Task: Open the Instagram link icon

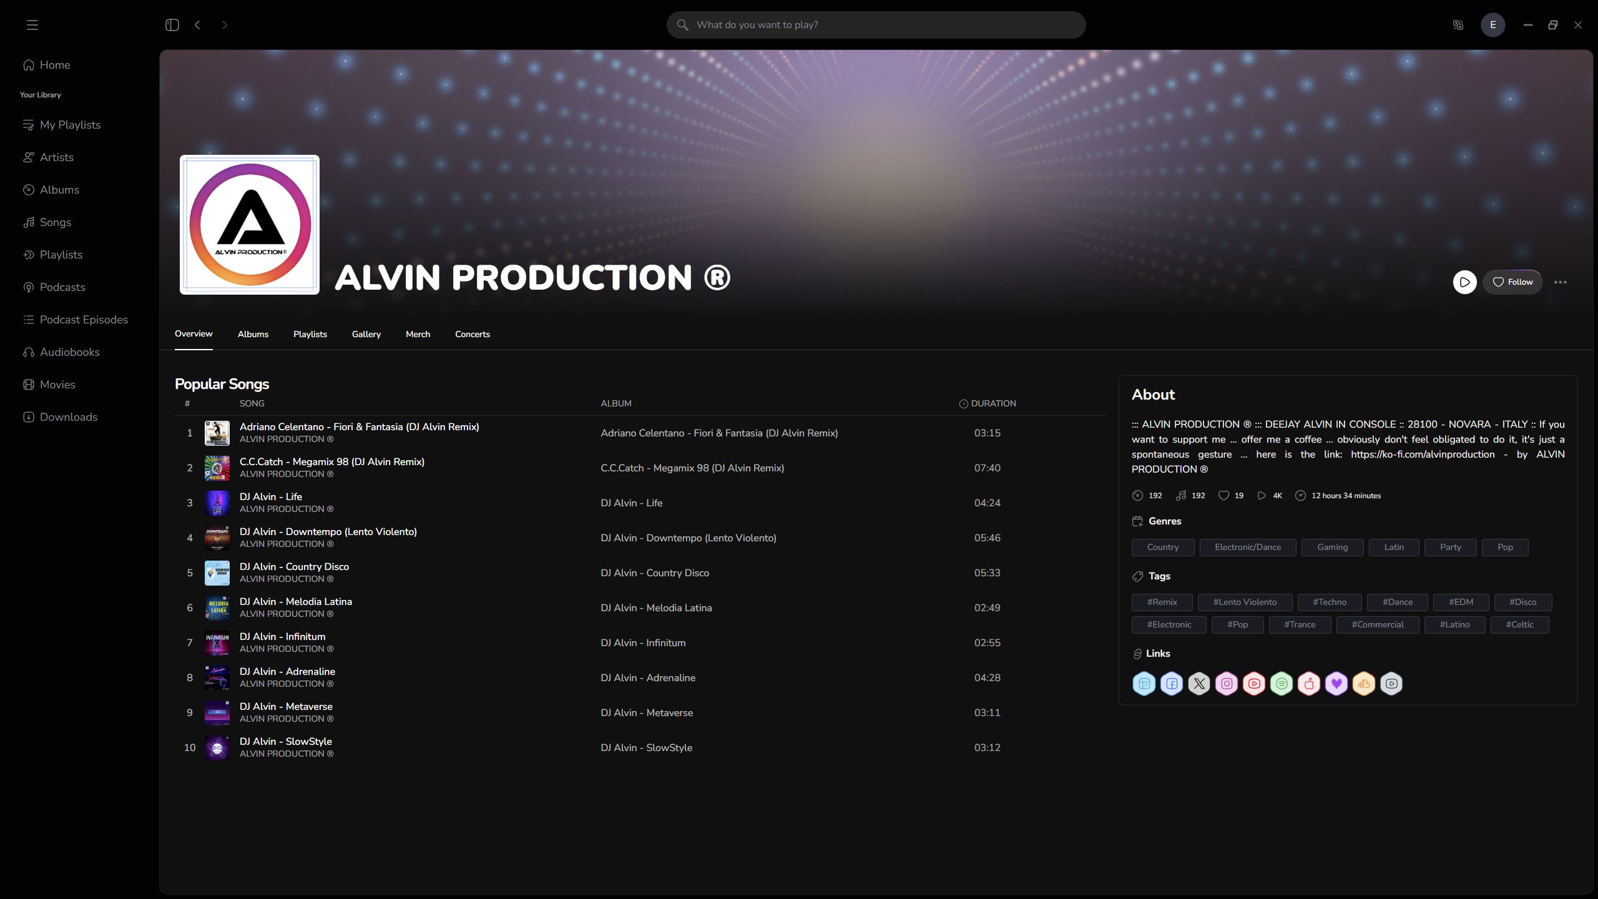Action: pyautogui.click(x=1227, y=684)
